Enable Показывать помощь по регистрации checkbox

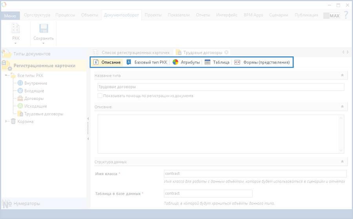tap(100, 96)
